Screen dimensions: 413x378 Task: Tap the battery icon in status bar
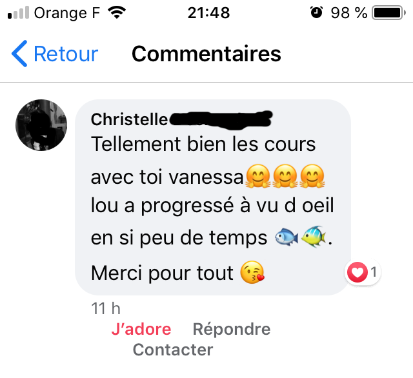pos(388,13)
